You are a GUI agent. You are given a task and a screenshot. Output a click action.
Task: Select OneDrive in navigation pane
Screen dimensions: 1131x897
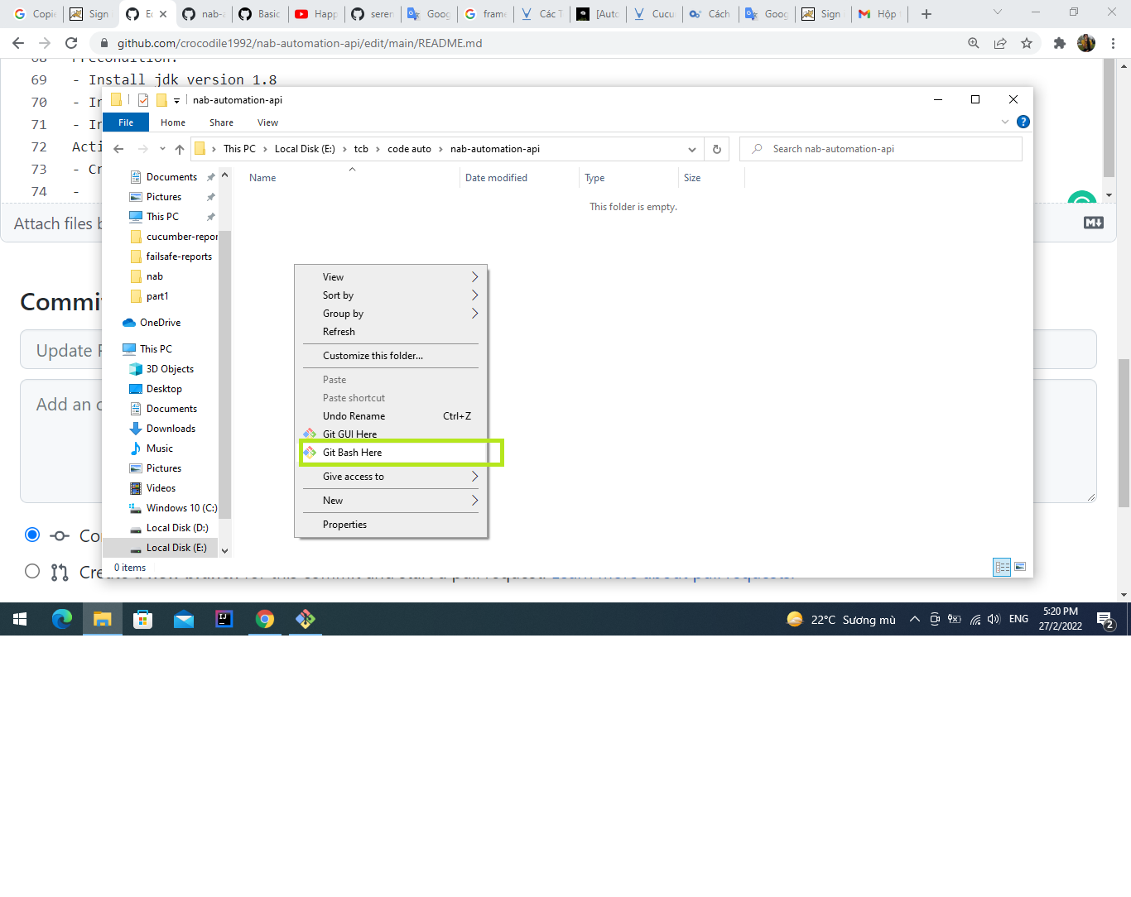pyautogui.click(x=160, y=323)
